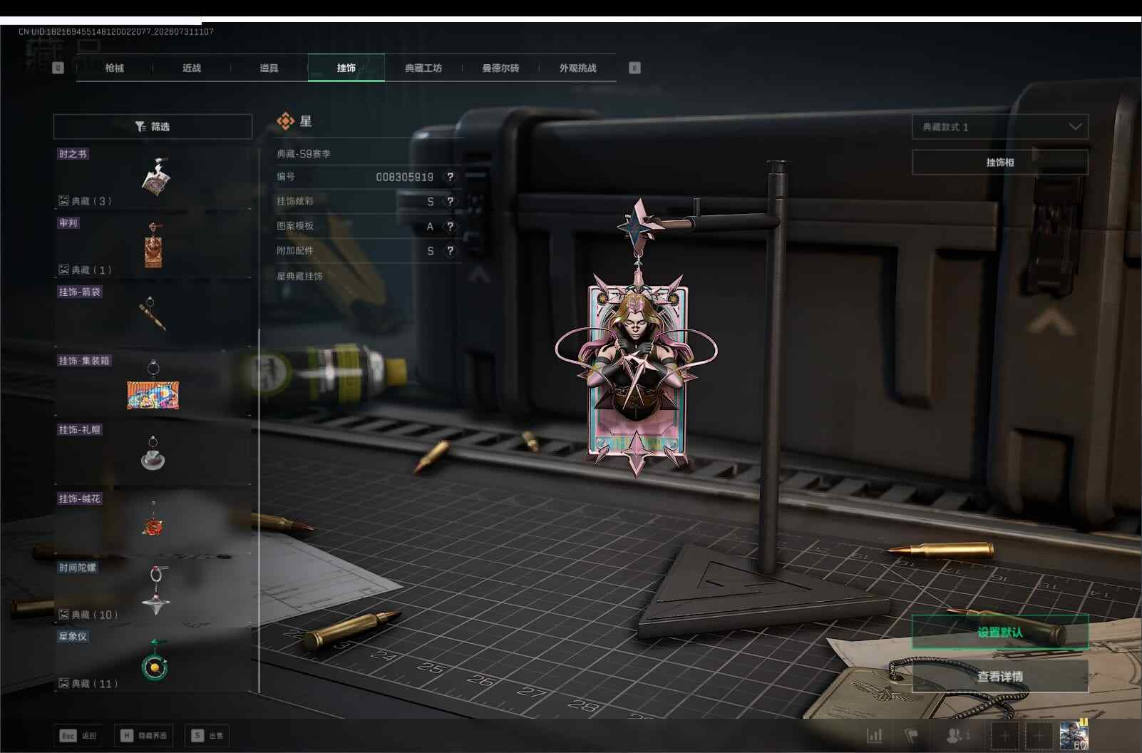1142x753 pixels.
Task: Select the 挂饰 tab
Action: [346, 68]
